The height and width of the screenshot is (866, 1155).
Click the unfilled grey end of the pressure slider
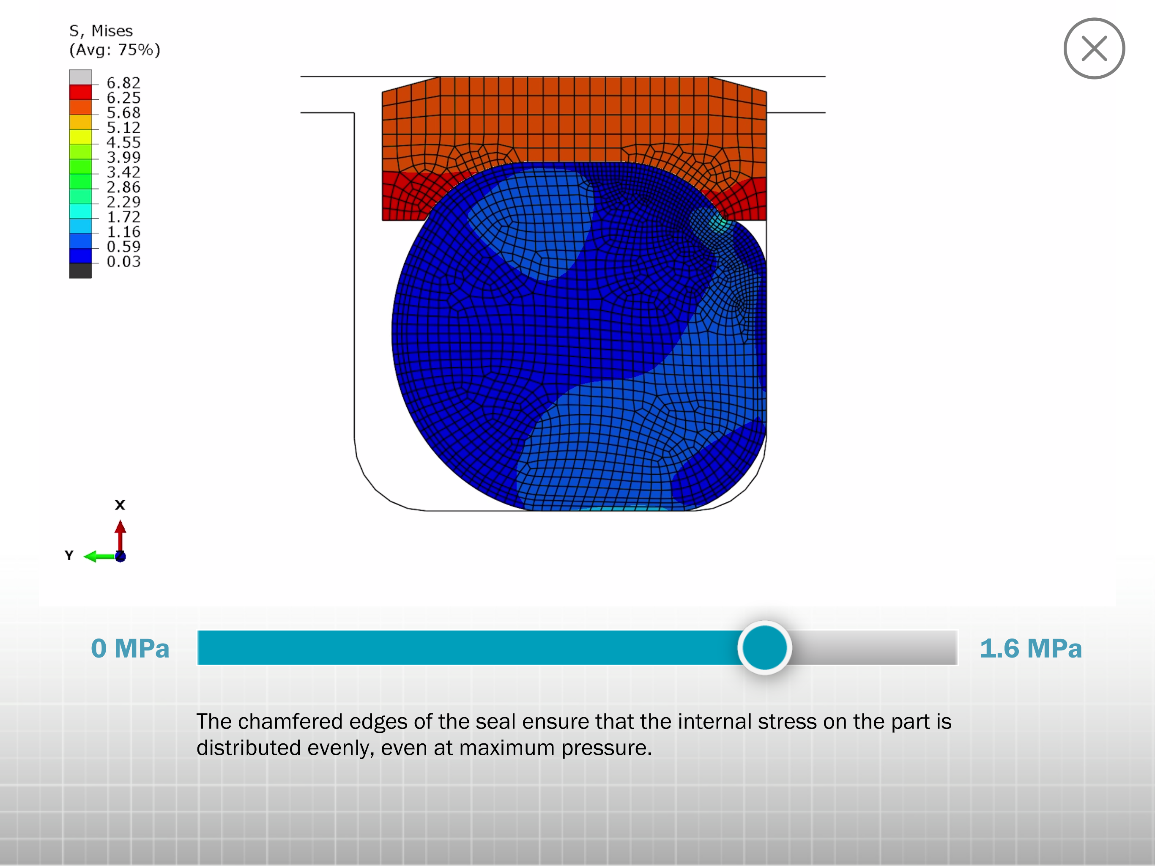coord(875,648)
